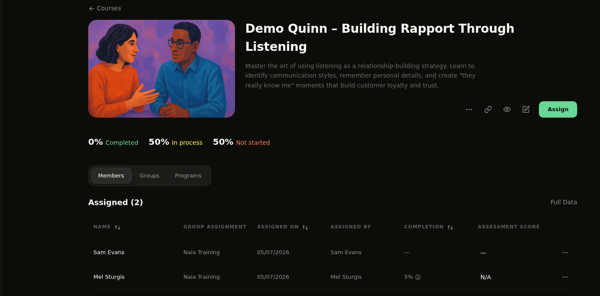Preview the course with the eye icon
The image size is (600, 296).
[507, 109]
